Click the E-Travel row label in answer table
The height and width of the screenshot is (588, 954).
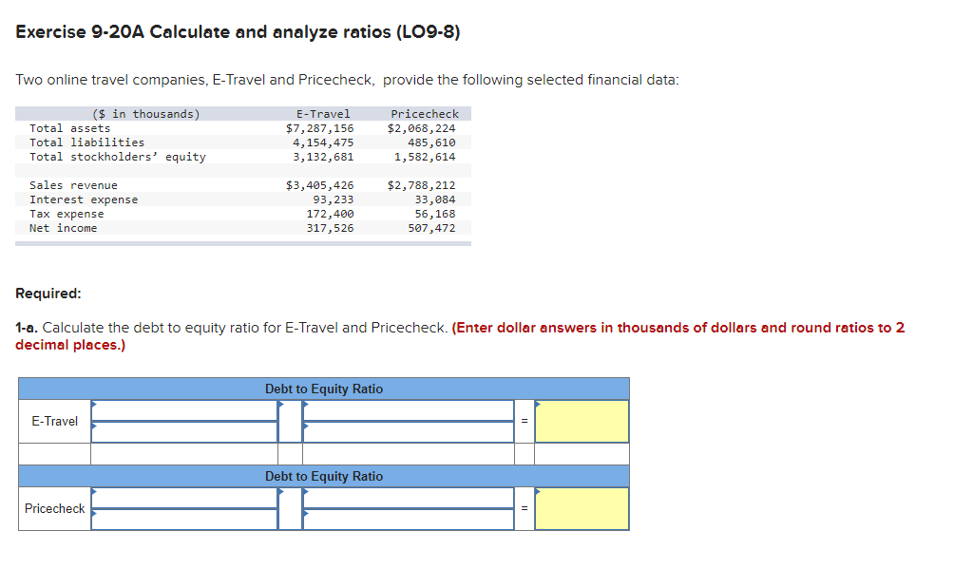[x=55, y=422]
